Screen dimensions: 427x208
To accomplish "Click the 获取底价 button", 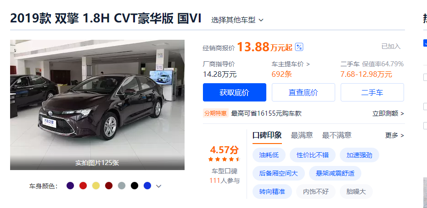I will click(235, 92).
